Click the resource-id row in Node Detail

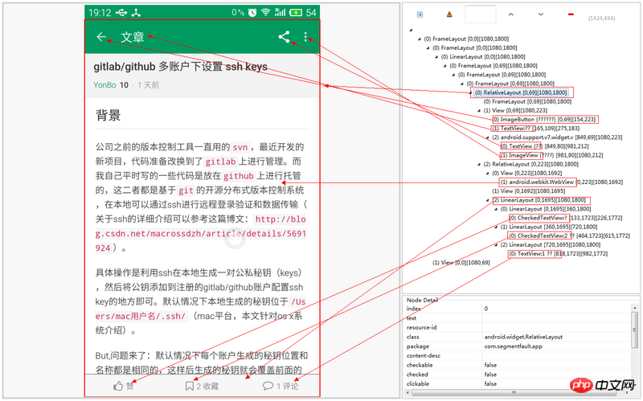tap(518, 328)
